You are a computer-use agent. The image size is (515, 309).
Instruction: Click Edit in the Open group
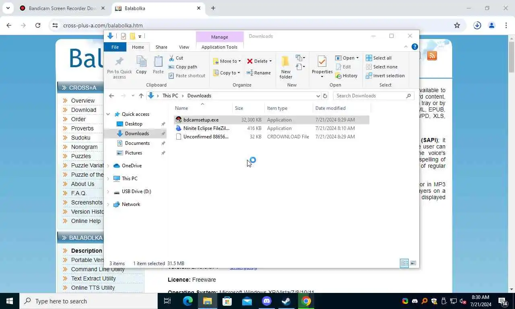pyautogui.click(x=343, y=67)
